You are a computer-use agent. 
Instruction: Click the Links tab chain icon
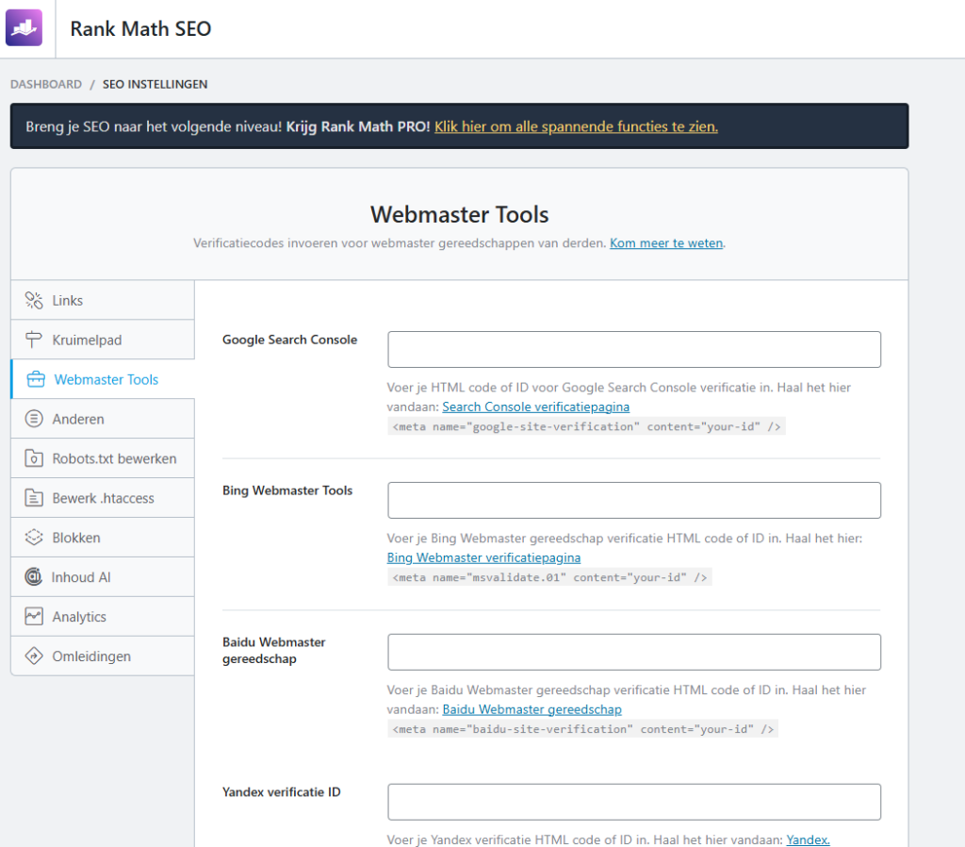coord(34,300)
